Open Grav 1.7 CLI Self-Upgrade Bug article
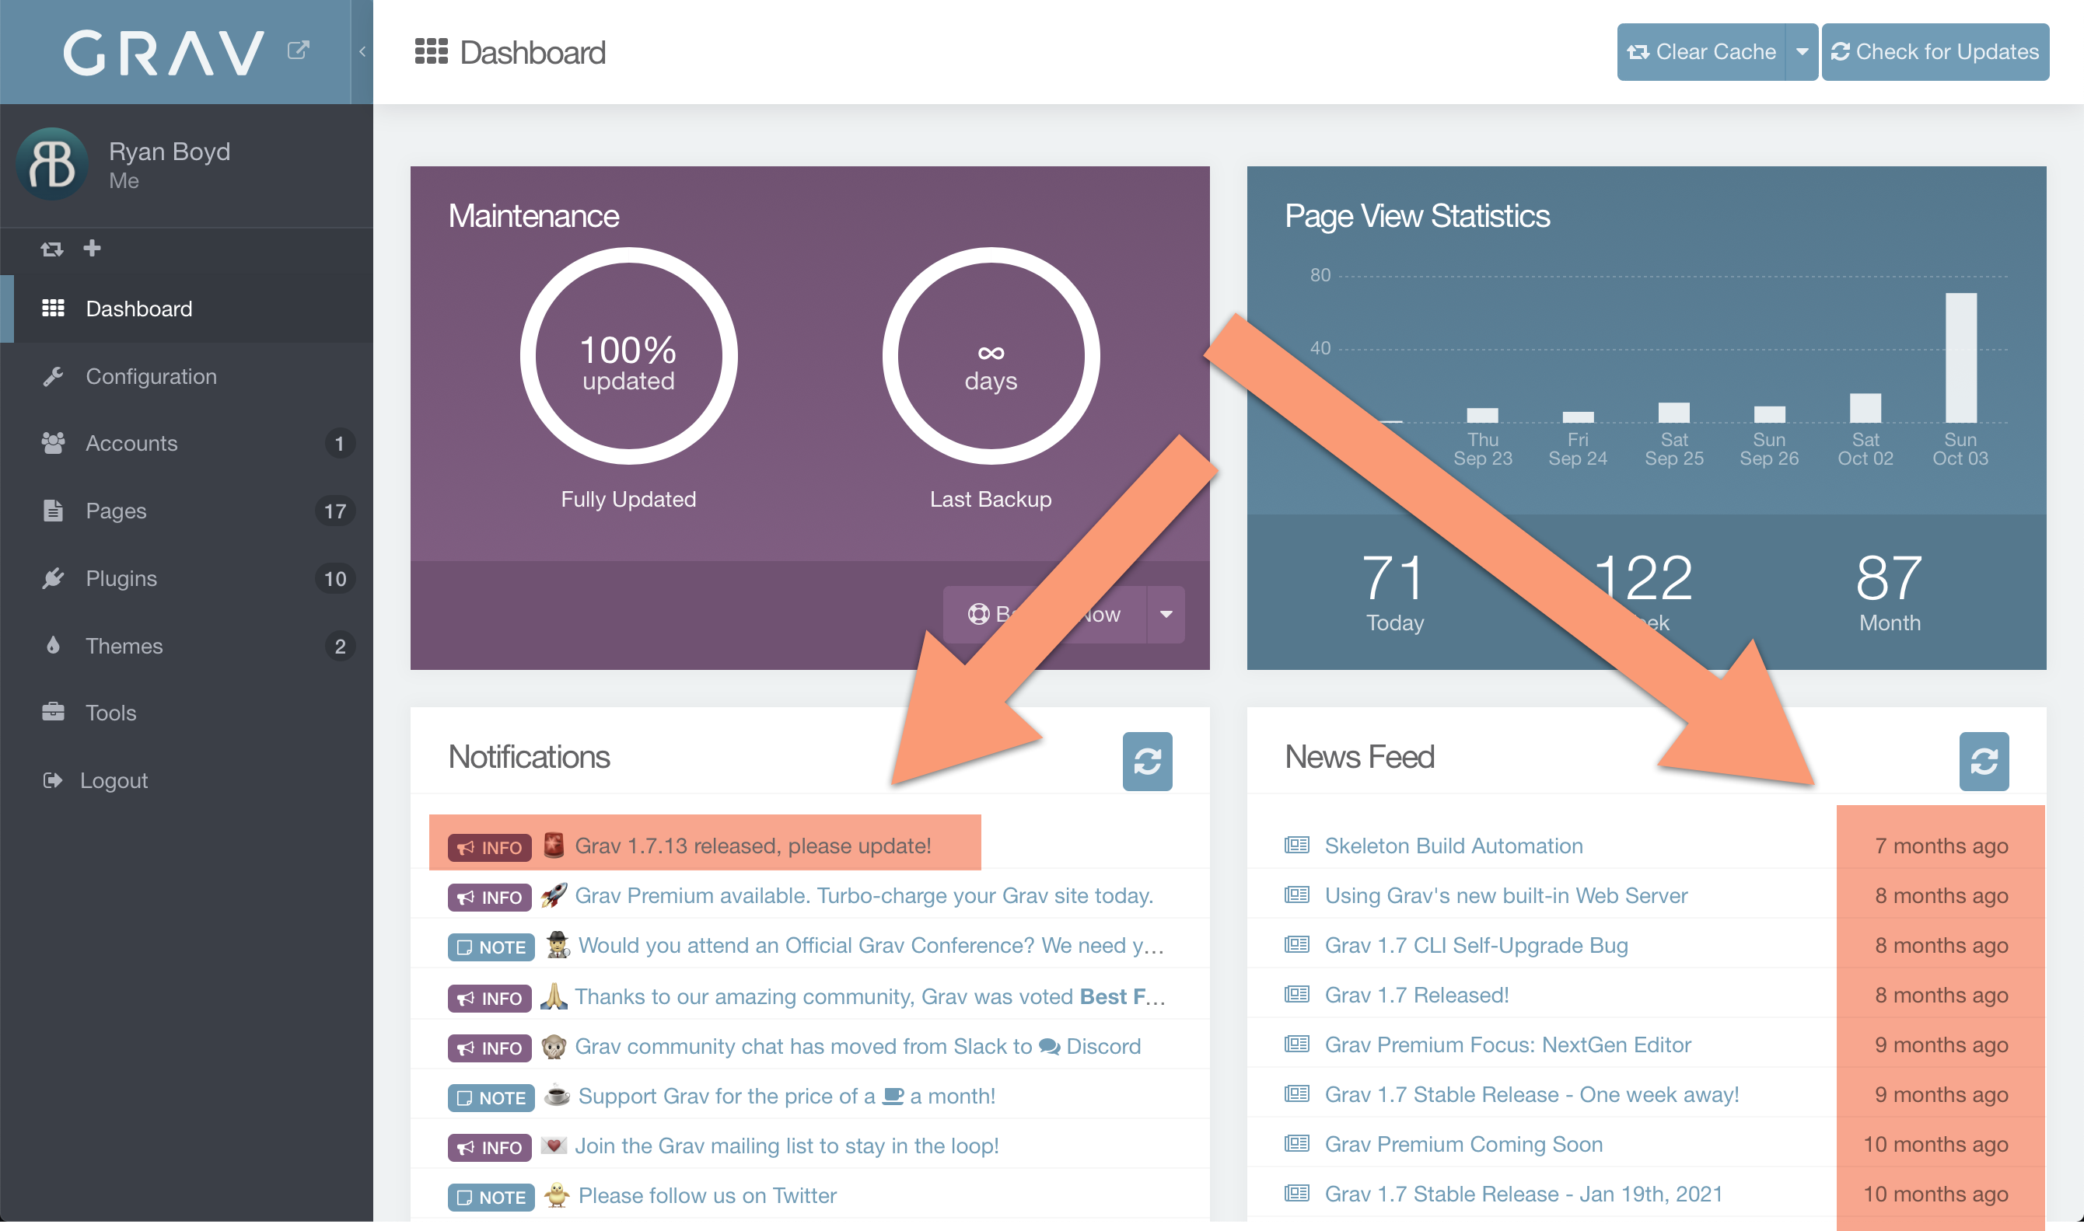The image size is (2084, 1231). click(x=1476, y=945)
